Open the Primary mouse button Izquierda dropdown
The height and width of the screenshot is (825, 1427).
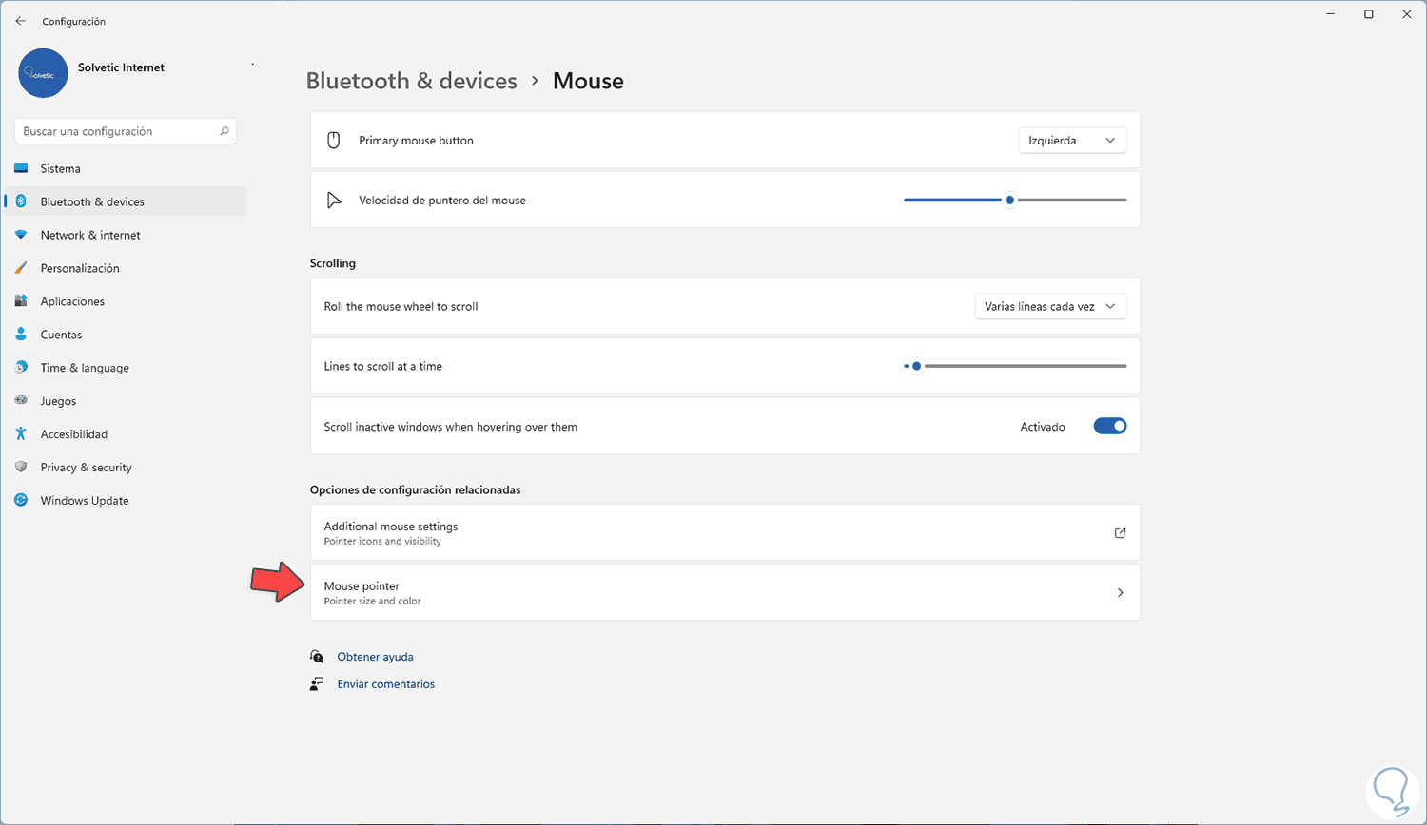coord(1072,141)
